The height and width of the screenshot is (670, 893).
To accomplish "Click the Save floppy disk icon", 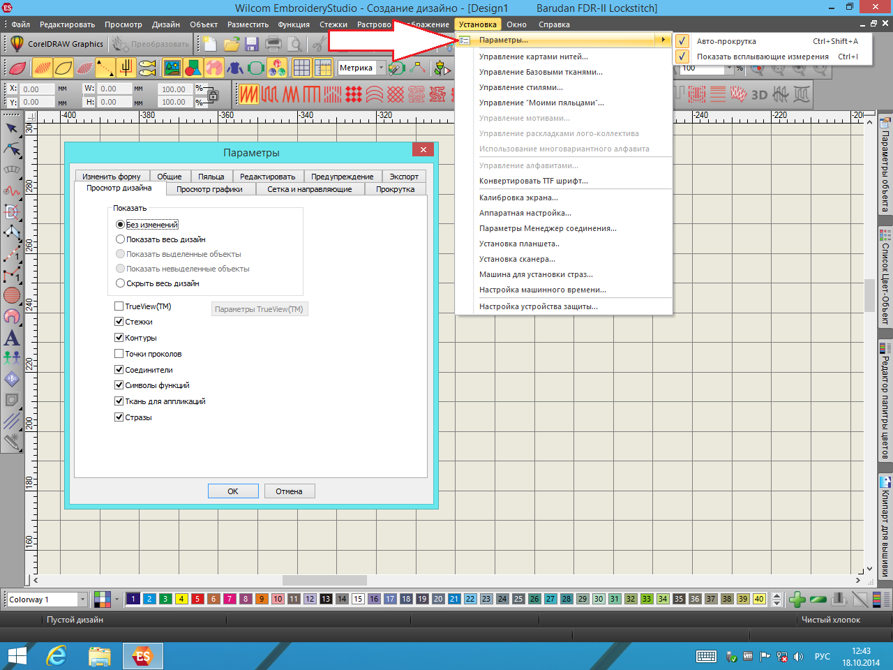I will pos(252,45).
